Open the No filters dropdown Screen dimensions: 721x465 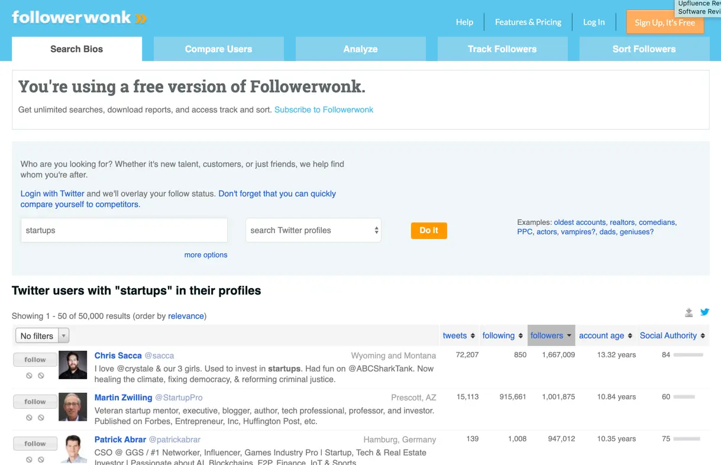pos(42,336)
